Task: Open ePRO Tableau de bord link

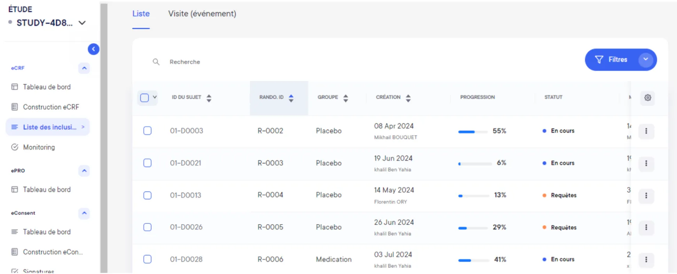Action: [47, 190]
